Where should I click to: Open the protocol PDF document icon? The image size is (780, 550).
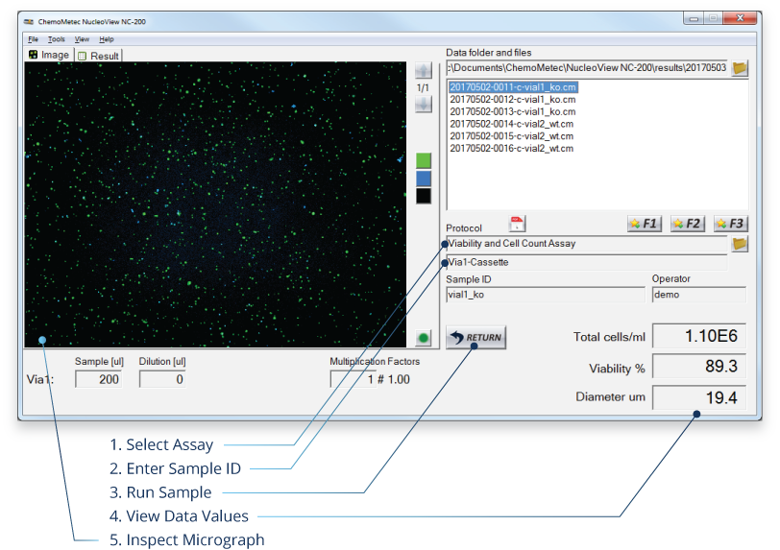tap(517, 225)
